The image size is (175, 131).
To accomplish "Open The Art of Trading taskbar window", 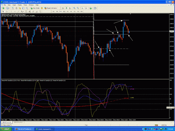I will point(24,129).
